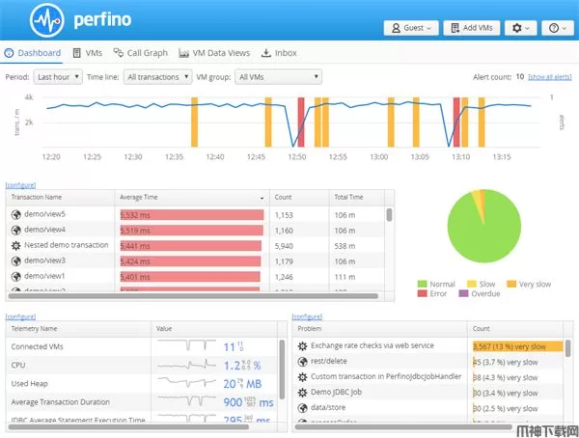Screen dimensions: 579x438
Task: Open the Guest user menu
Action: 411,28
